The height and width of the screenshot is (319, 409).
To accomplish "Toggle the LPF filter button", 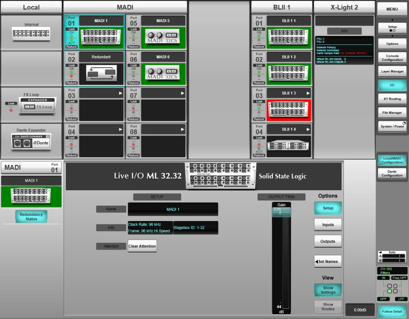I will point(401,299).
